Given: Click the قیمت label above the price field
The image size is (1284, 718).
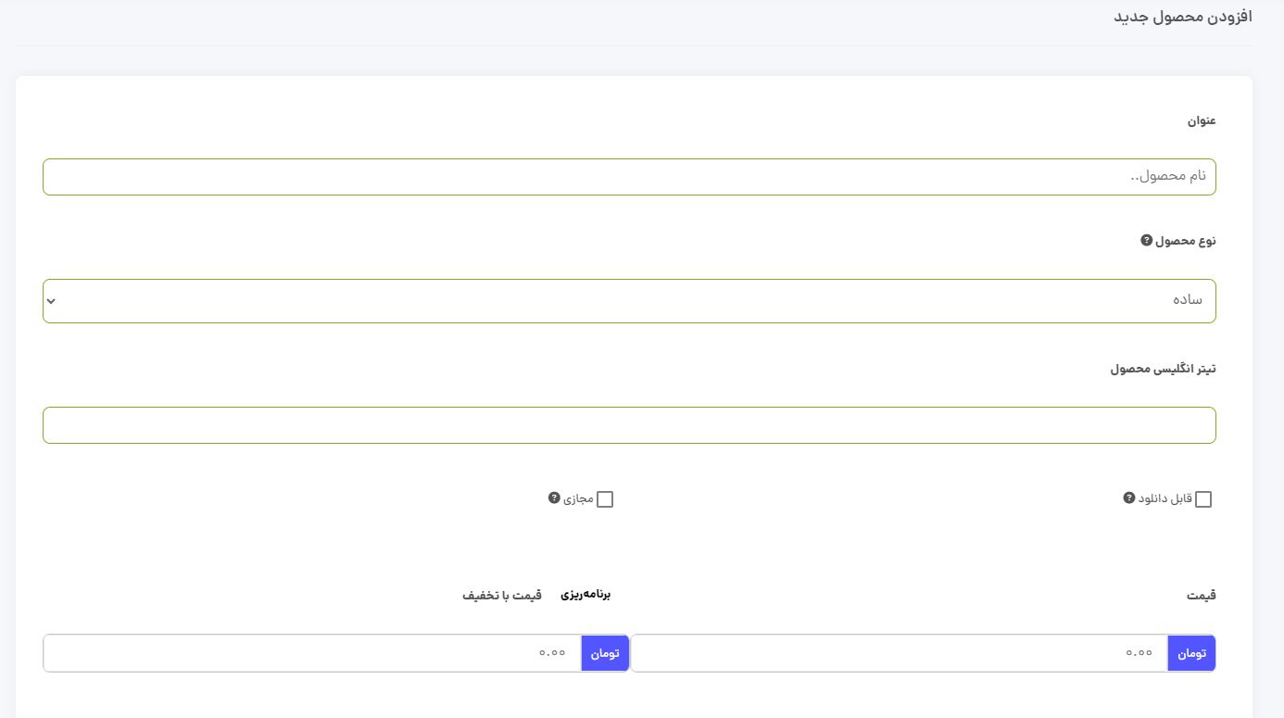Looking at the screenshot, I should click(x=1202, y=596).
